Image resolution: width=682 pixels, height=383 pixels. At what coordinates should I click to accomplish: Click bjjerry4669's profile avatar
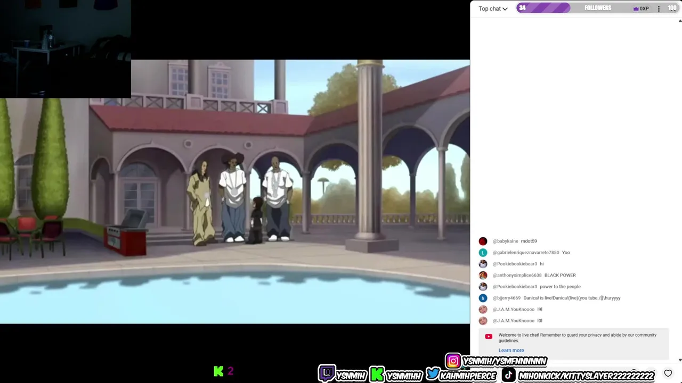tap(483, 298)
